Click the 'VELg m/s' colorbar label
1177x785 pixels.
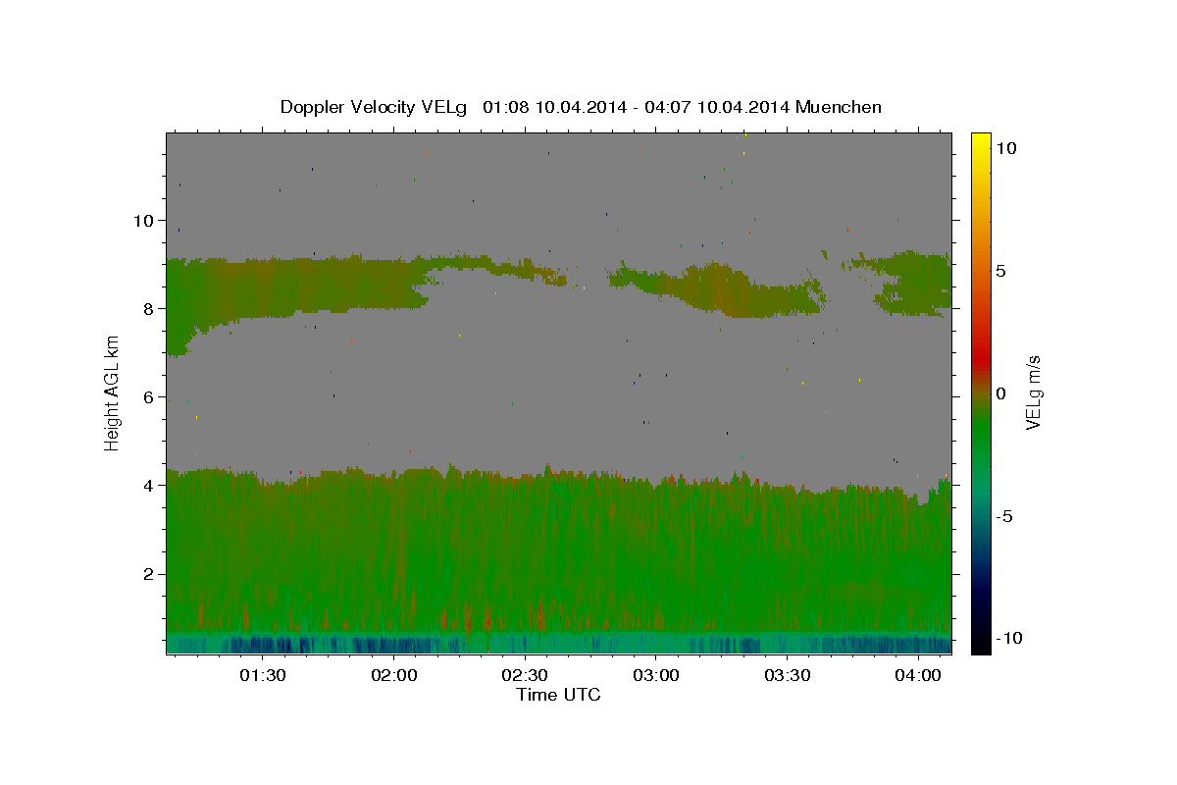(x=1033, y=392)
